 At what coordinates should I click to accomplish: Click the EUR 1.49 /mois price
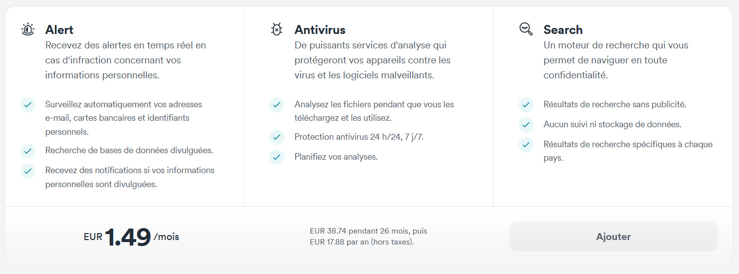coord(132,237)
